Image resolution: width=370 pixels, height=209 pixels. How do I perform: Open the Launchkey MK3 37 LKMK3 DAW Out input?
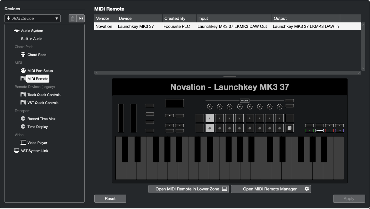pyautogui.click(x=232, y=26)
